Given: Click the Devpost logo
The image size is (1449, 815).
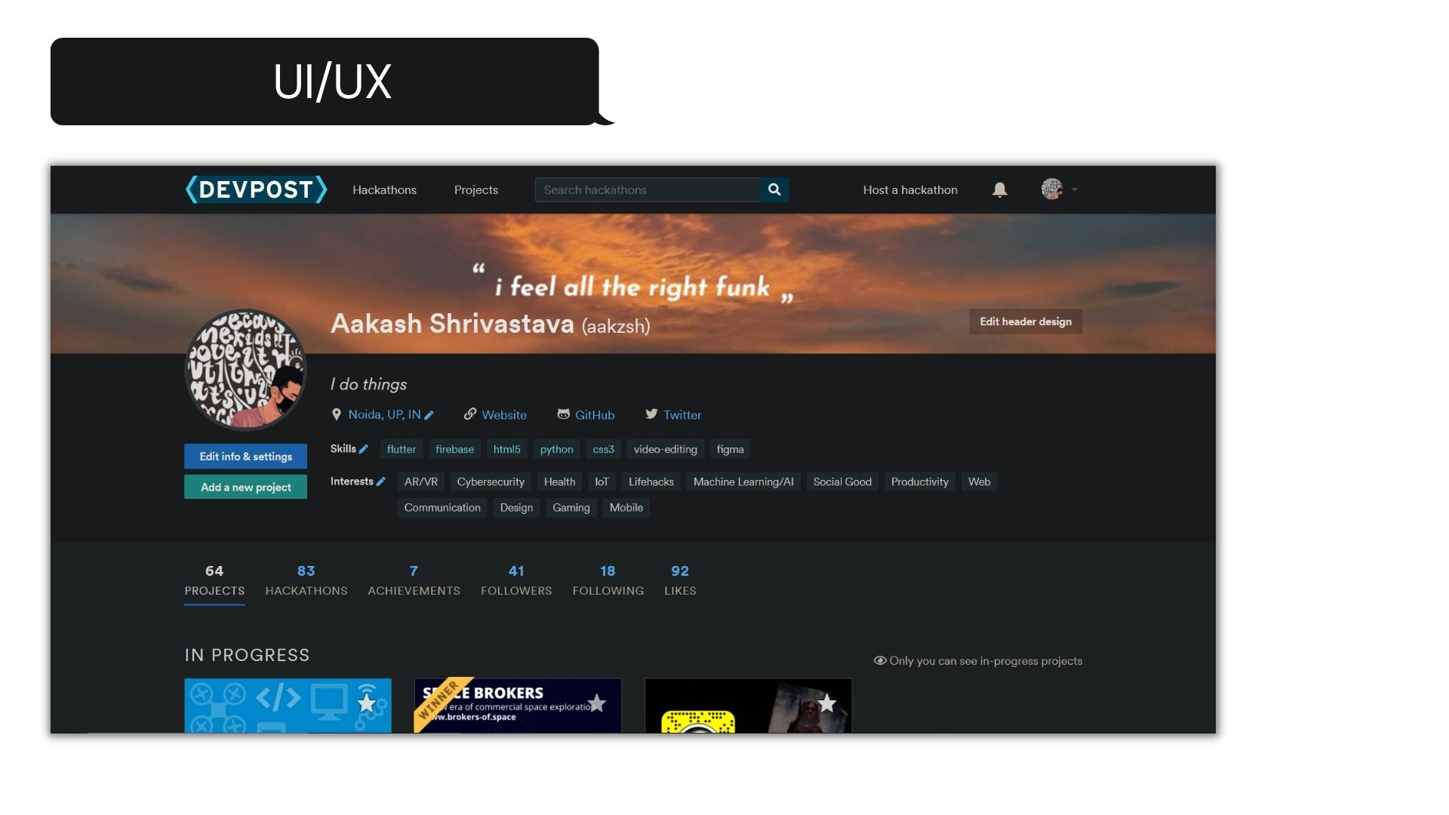Looking at the screenshot, I should 257,189.
